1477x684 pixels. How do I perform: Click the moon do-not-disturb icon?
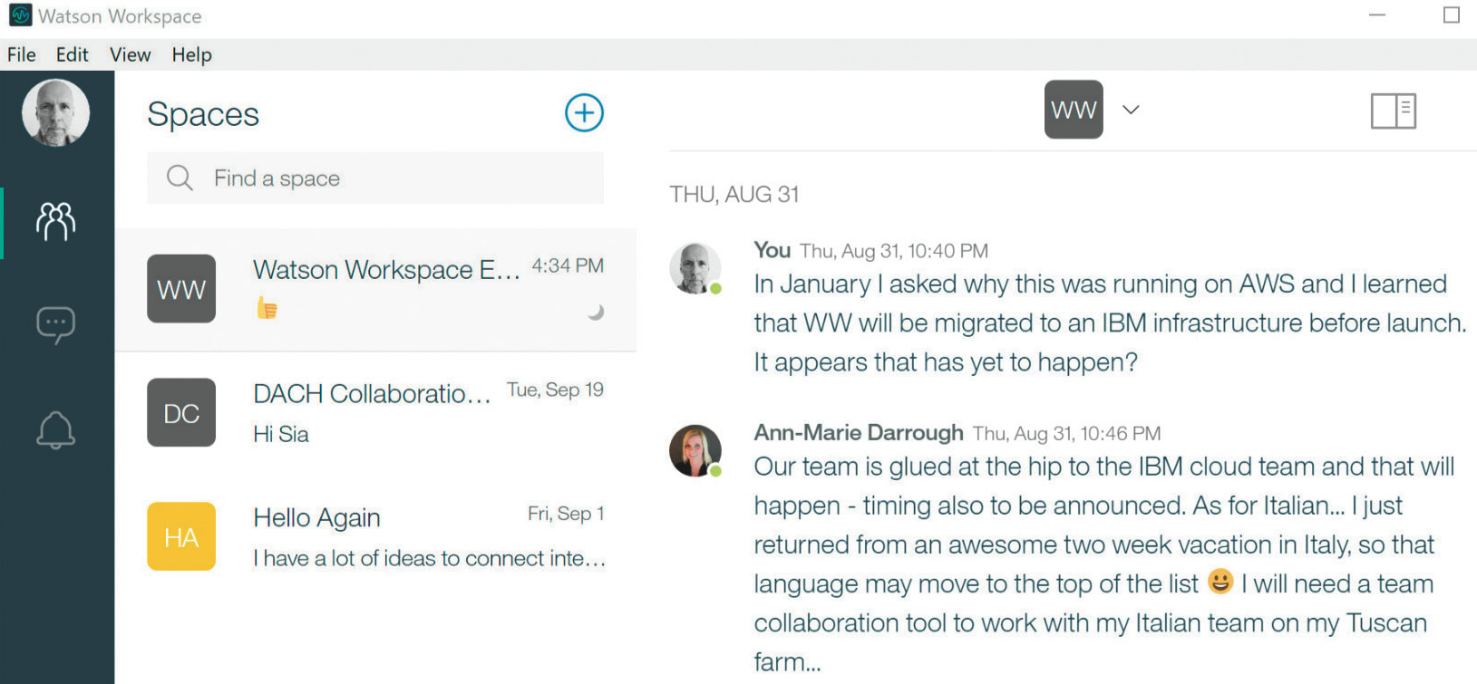pyautogui.click(x=596, y=313)
